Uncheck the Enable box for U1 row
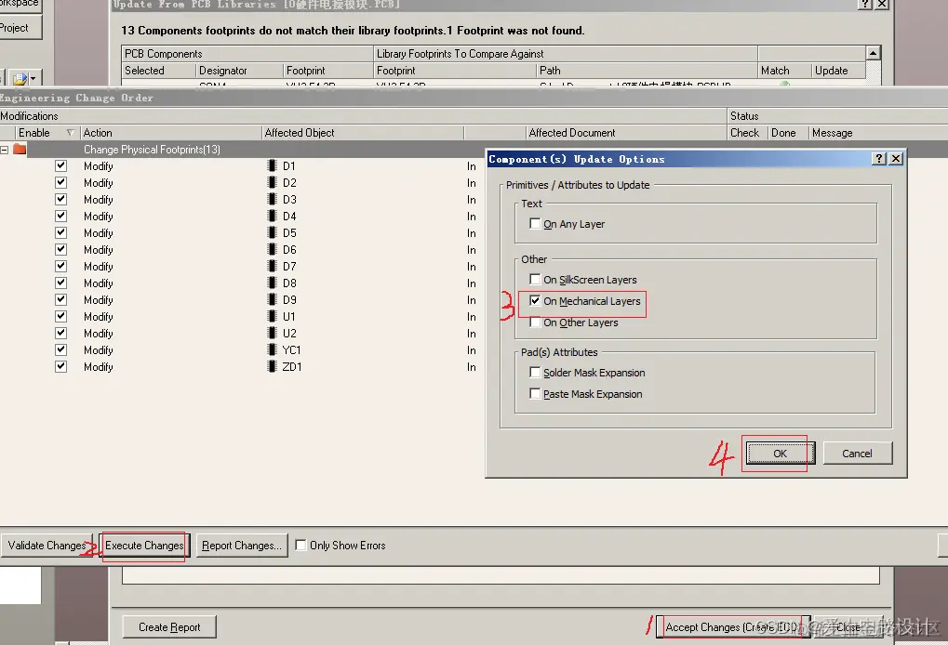The height and width of the screenshot is (645, 948). [x=61, y=317]
